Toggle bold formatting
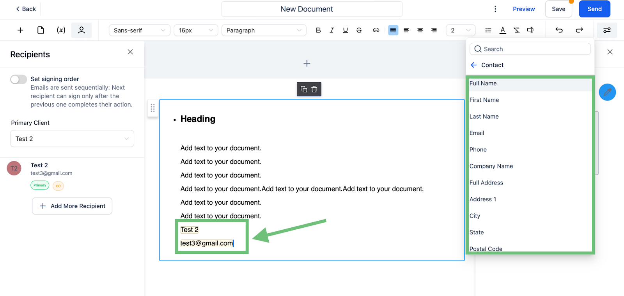Viewport: 624px width, 296px height. pyautogui.click(x=318, y=30)
